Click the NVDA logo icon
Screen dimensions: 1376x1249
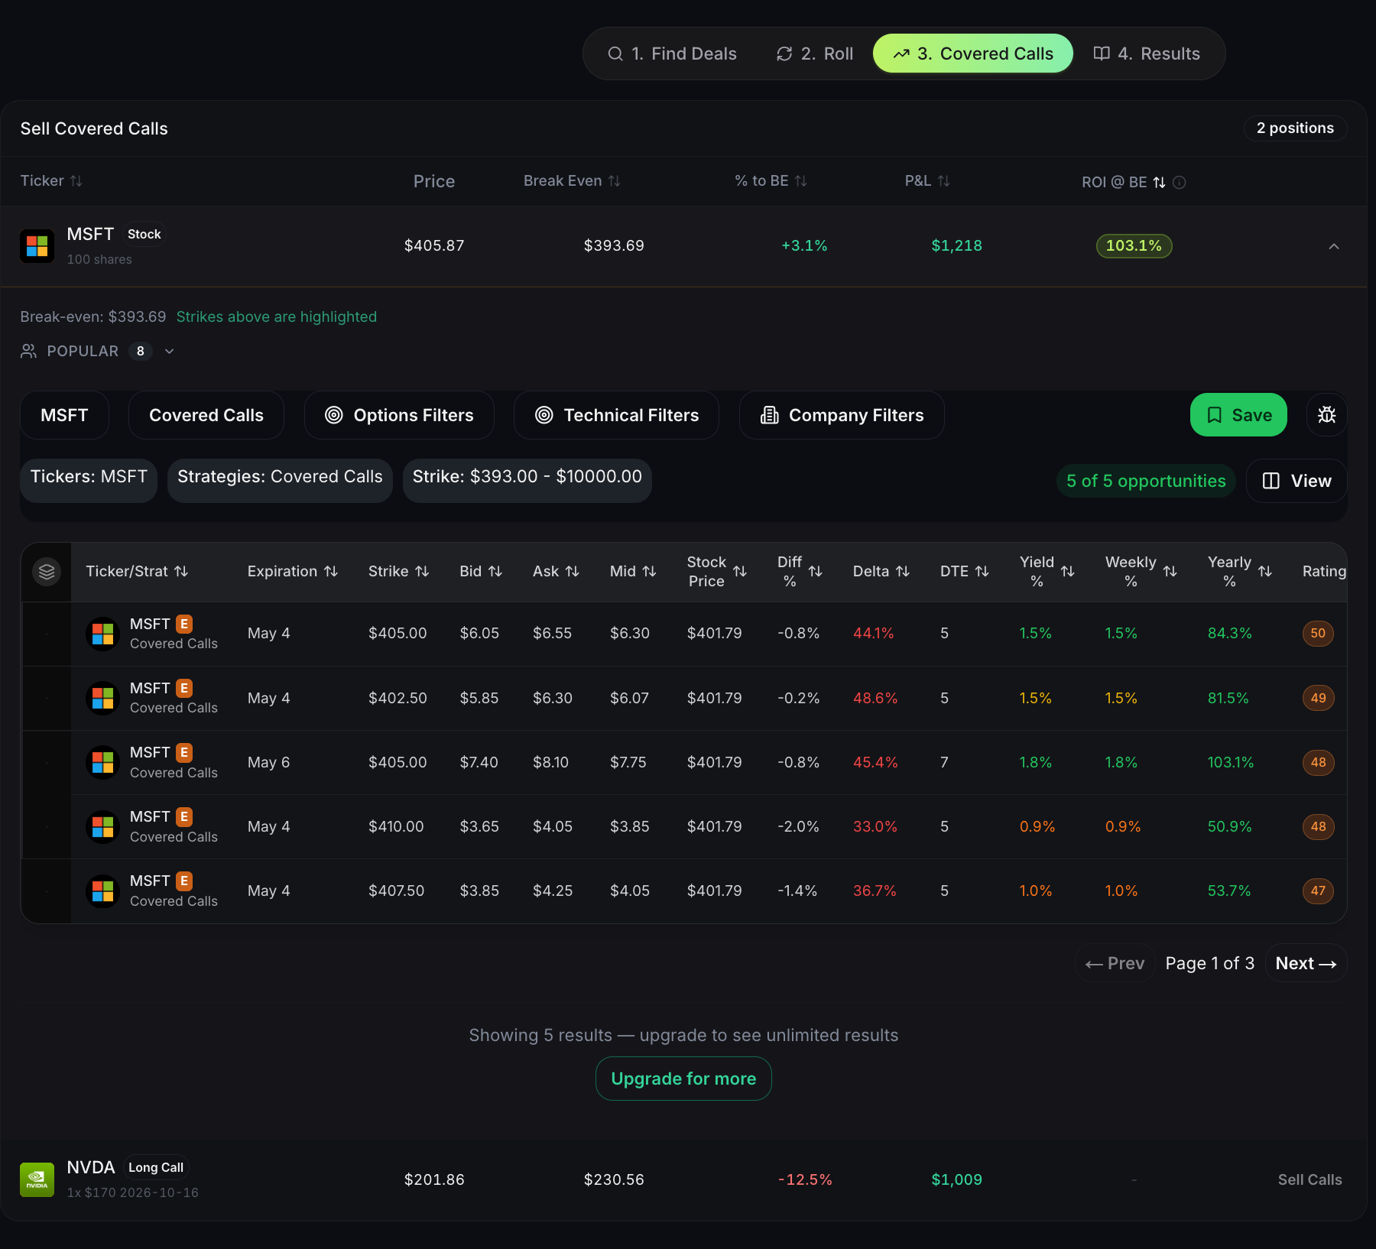37,1179
